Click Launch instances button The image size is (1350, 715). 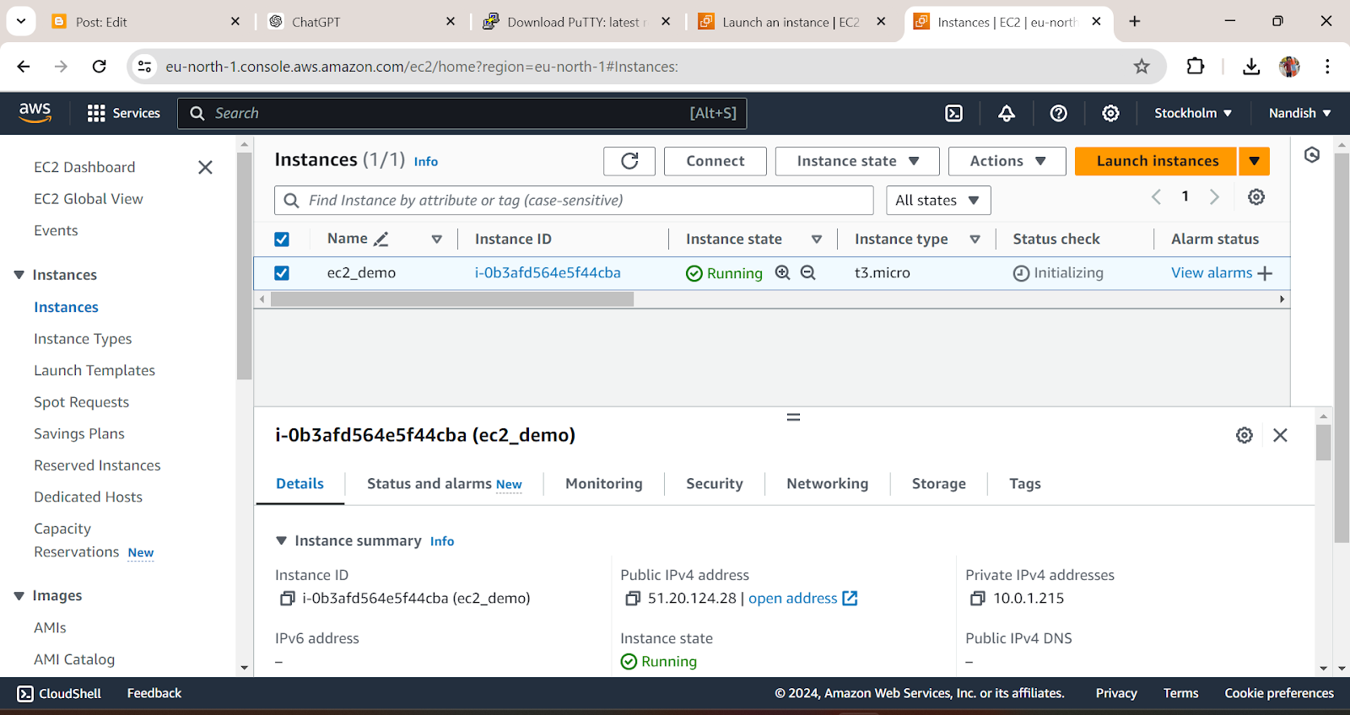pos(1157,161)
